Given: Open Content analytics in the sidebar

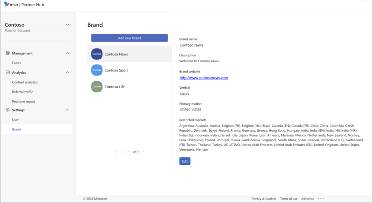Looking at the screenshot, I should (25, 82).
